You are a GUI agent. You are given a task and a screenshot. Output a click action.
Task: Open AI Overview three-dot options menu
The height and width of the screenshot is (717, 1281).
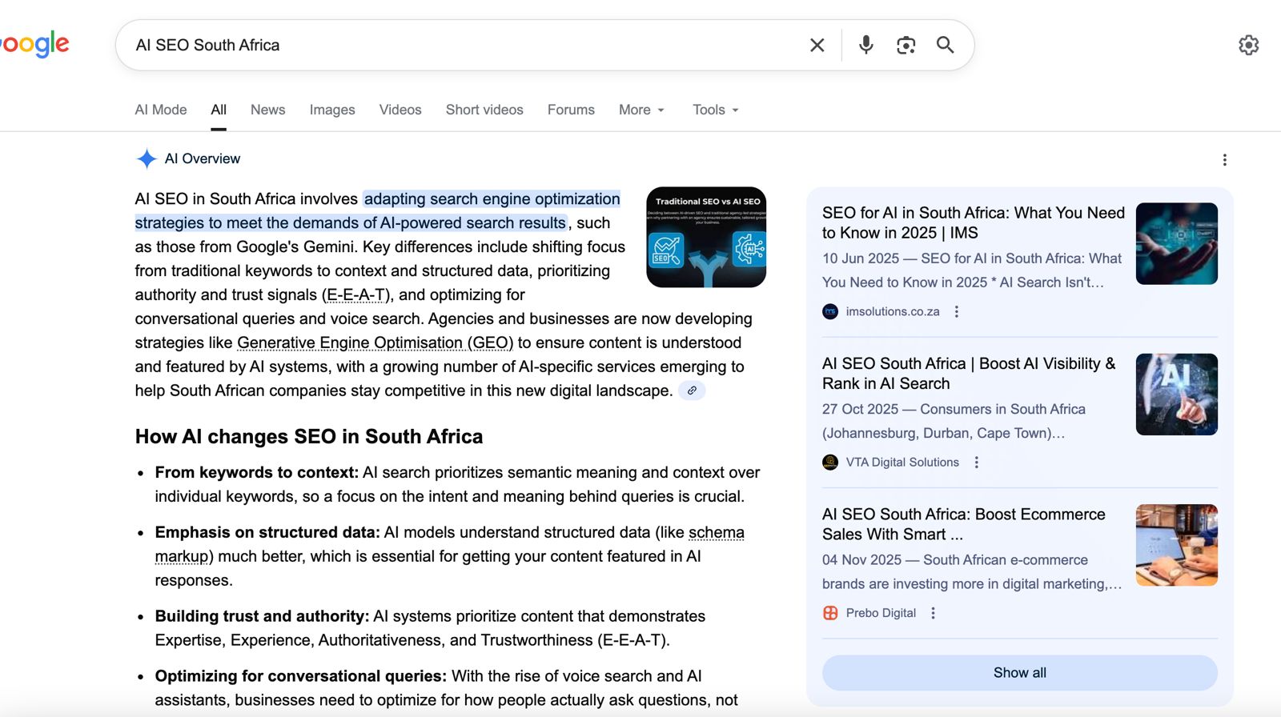(1224, 160)
